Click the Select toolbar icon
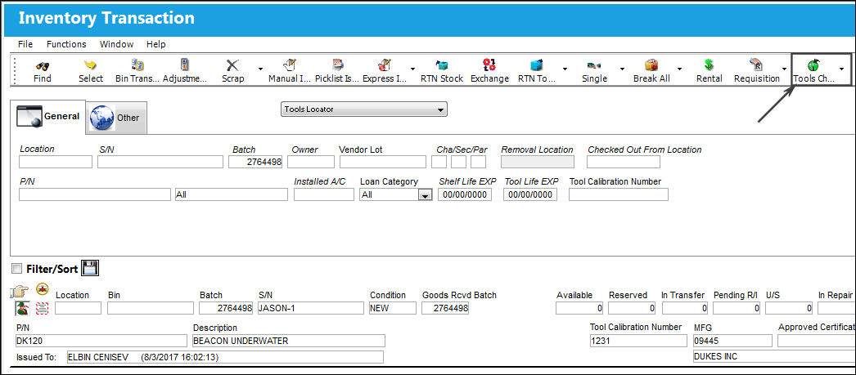The height and width of the screenshot is (375, 856). click(x=91, y=65)
